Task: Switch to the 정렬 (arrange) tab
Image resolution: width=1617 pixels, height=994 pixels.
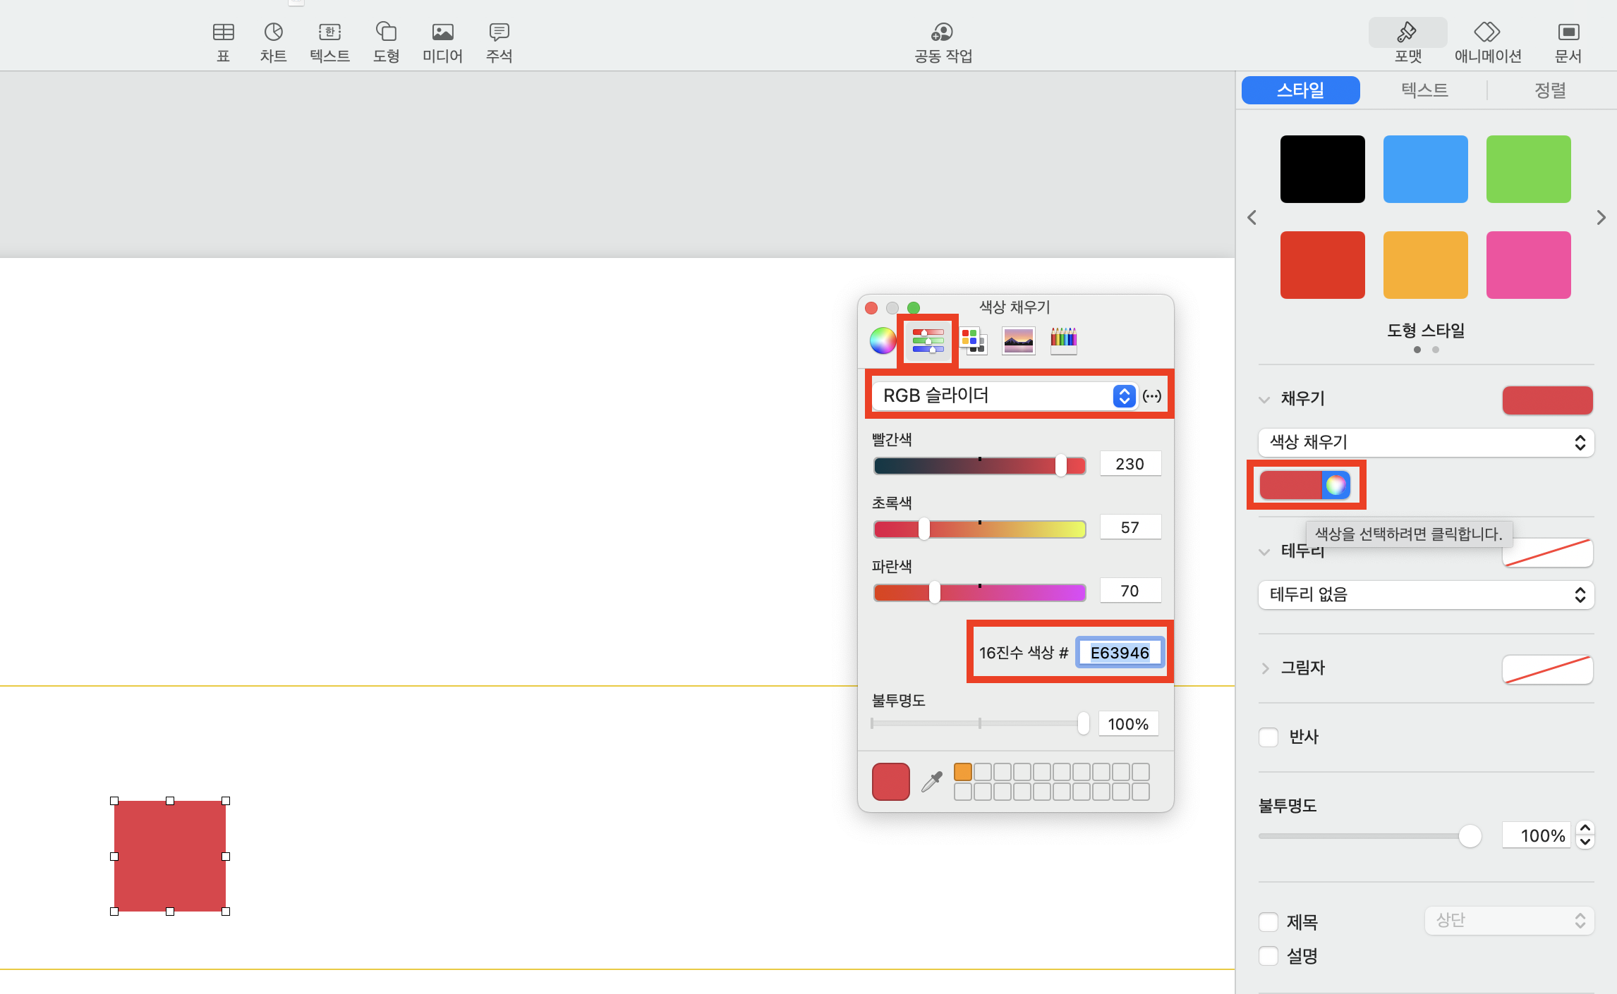Action: pyautogui.click(x=1549, y=90)
